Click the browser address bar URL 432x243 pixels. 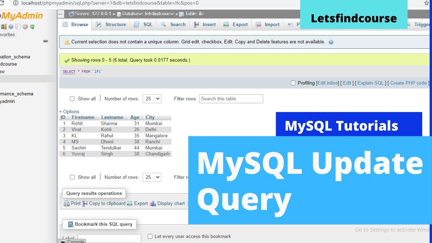click(110, 3)
